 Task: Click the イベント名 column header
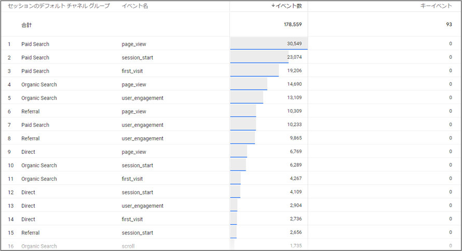135,6
